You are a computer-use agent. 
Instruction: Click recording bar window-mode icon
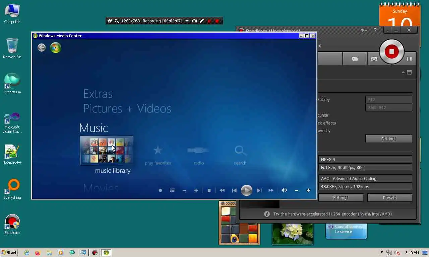tap(110, 21)
